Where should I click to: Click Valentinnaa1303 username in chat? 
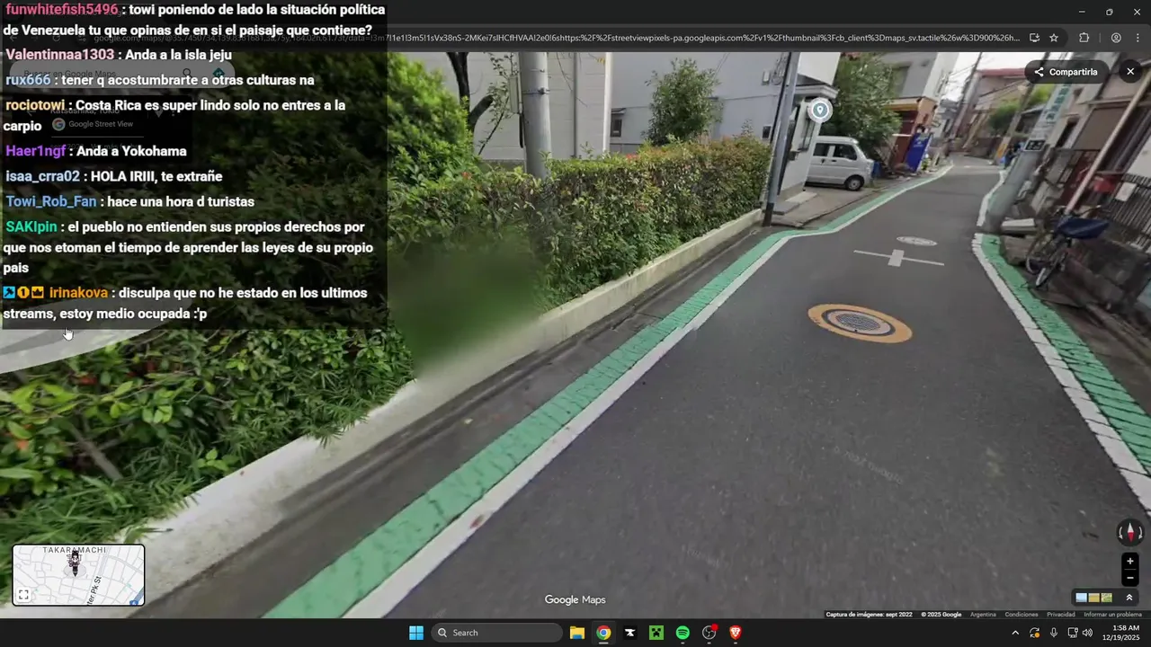[60, 55]
